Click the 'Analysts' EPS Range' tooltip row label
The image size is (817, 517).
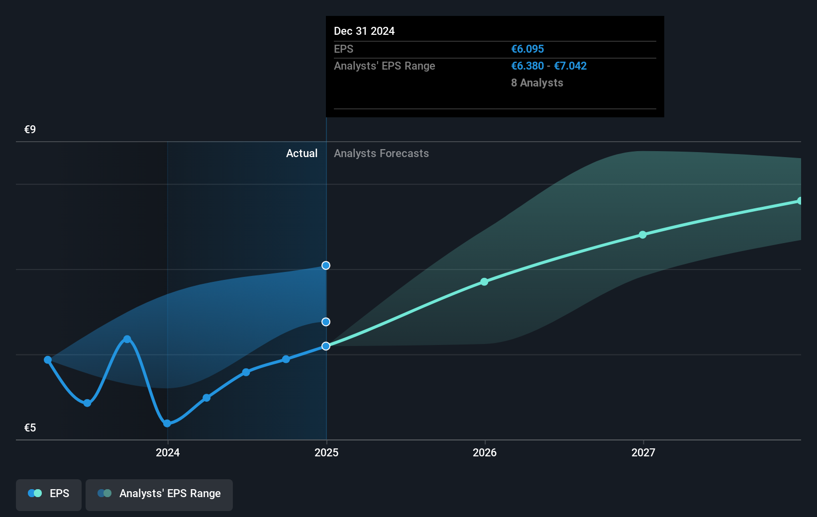coord(385,66)
